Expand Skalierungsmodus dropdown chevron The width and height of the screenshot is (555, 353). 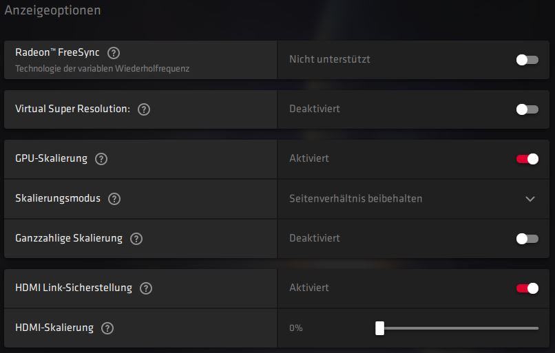click(530, 199)
